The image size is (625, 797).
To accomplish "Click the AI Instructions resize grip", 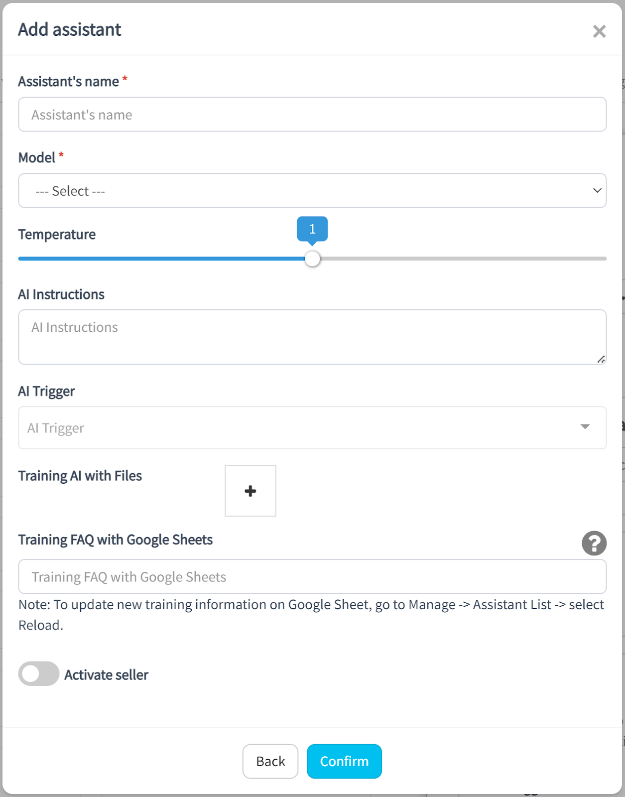I will (601, 359).
